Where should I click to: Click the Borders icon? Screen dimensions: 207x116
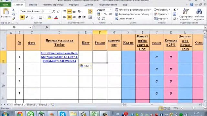pos(40,17)
